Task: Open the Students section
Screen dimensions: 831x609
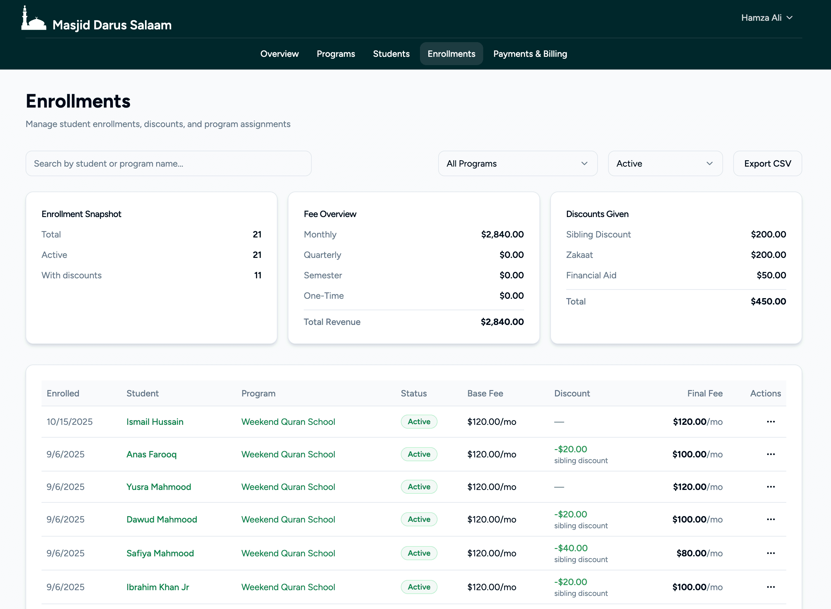Action: coord(391,53)
